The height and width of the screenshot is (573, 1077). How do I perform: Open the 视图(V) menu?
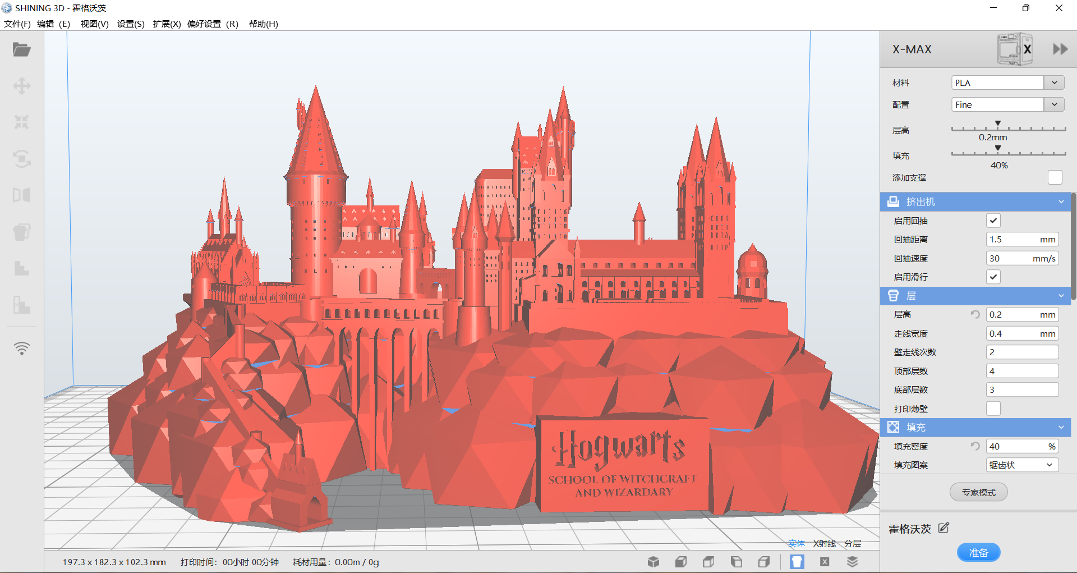(94, 24)
